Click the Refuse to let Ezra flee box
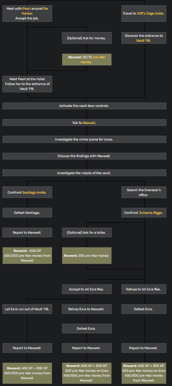Screen dimensions: 172x386 pos(144,289)
